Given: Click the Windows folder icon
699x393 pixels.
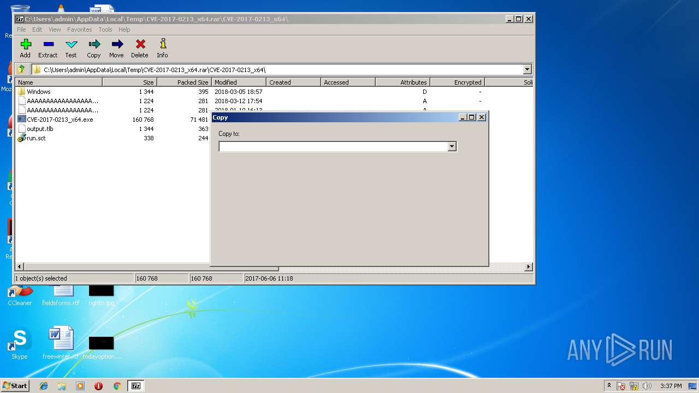Looking at the screenshot, I should pyautogui.click(x=22, y=92).
